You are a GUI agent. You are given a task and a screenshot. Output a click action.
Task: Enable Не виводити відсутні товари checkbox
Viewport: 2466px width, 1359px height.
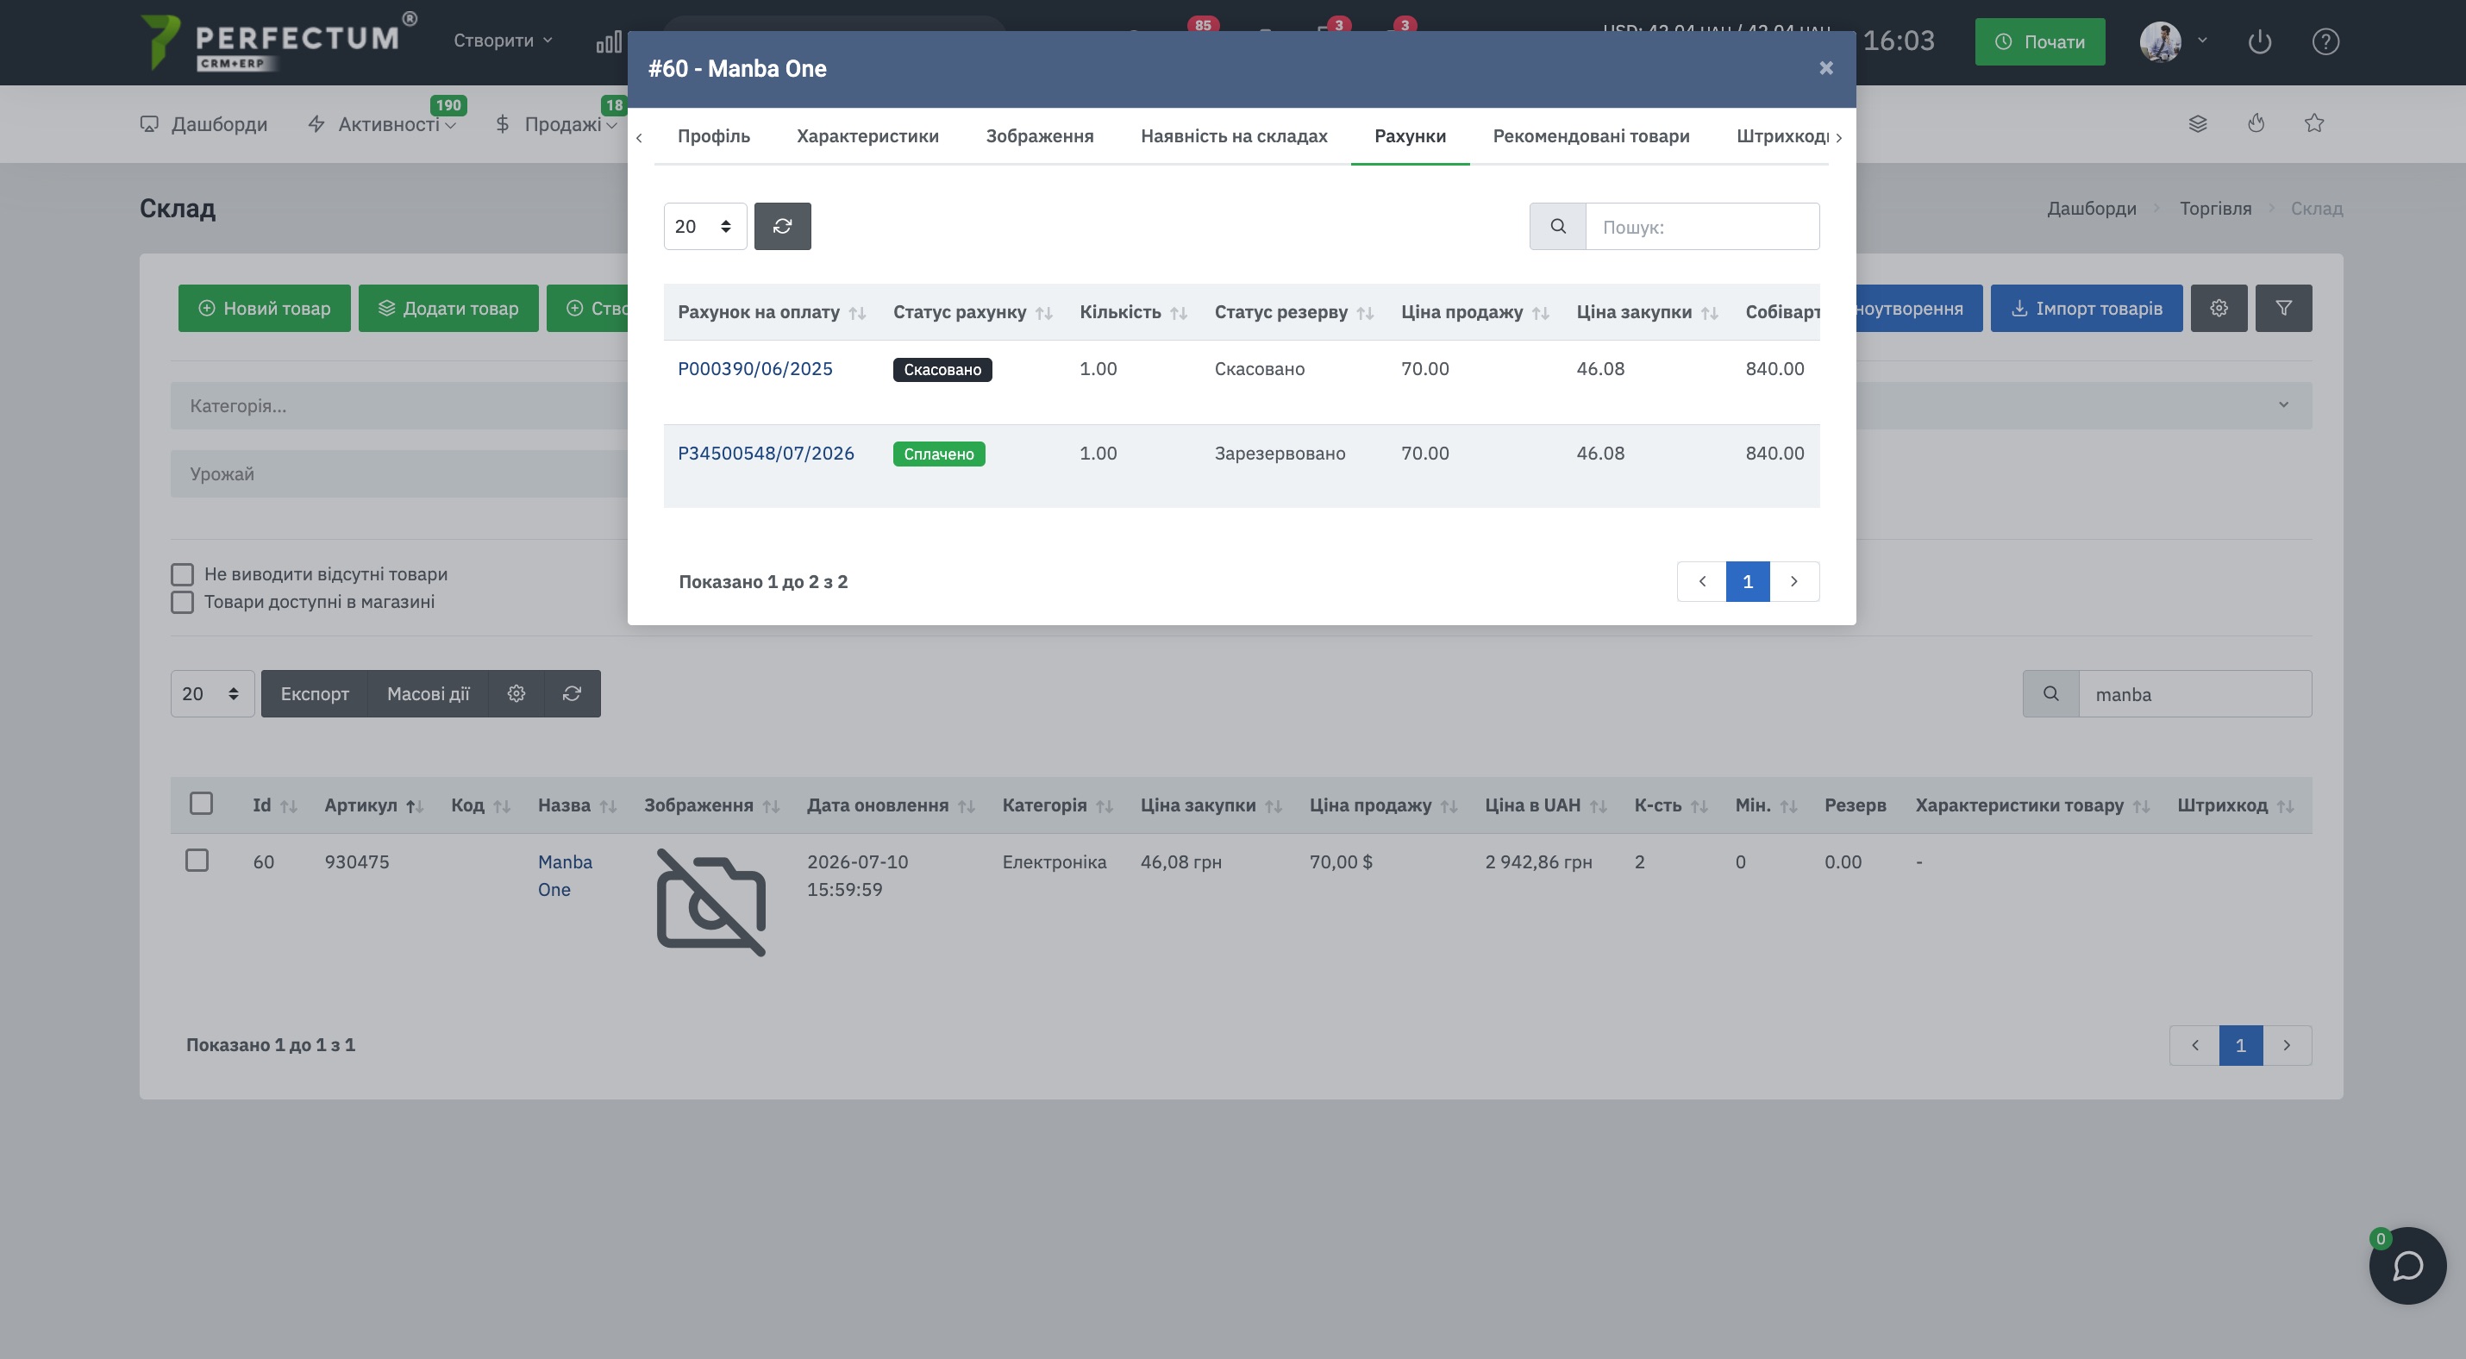(x=182, y=574)
